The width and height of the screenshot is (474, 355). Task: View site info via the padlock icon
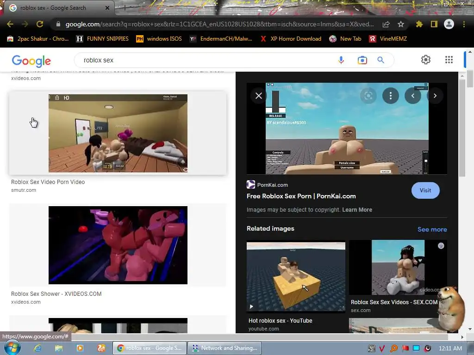tap(58, 24)
